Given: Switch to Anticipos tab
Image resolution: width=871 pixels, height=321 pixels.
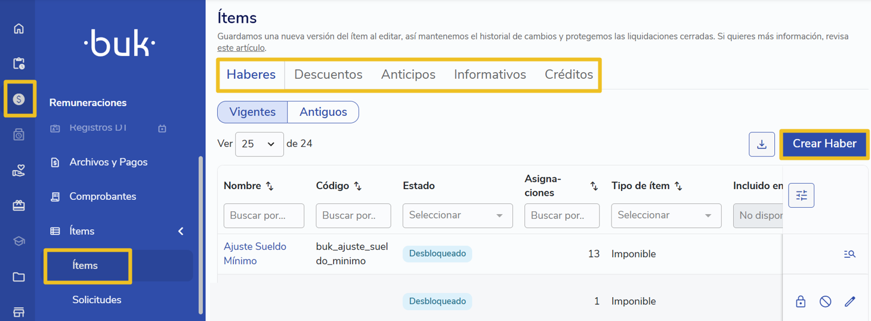Looking at the screenshot, I should pos(408,75).
